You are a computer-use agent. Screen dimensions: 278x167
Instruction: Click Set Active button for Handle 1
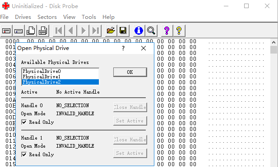[130, 153]
